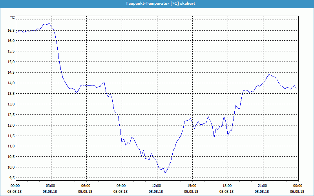Select the 09:00 time axis label
Image resolution: width=314 pixels, height=196 pixels.
[121, 186]
